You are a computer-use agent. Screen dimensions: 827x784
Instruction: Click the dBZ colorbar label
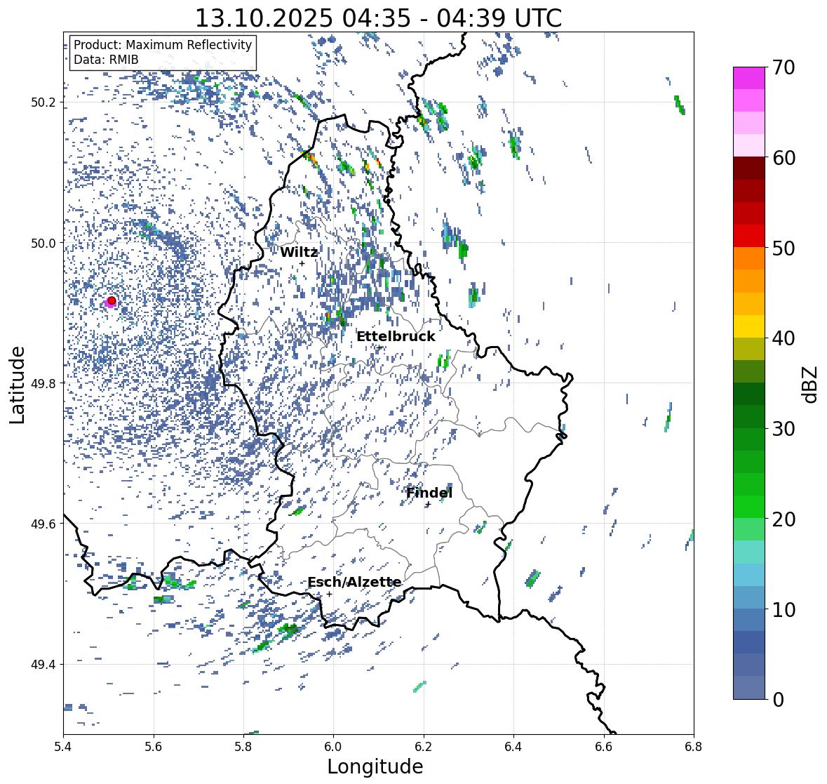(811, 385)
